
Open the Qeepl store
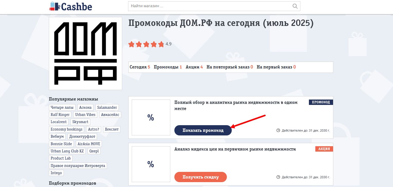pos(94,151)
